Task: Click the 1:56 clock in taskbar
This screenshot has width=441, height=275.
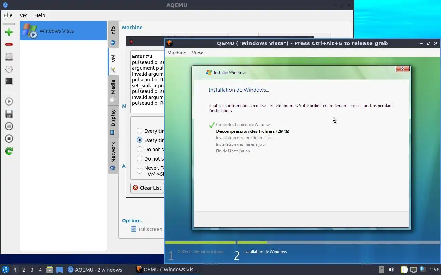Action: pyautogui.click(x=434, y=270)
